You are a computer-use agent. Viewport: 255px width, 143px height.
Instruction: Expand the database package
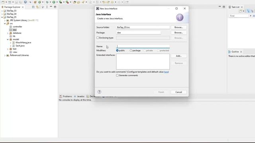point(8,33)
